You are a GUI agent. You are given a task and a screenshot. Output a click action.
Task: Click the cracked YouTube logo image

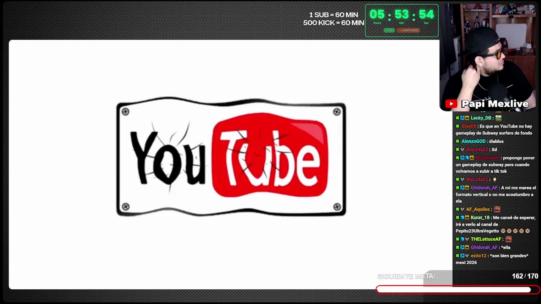231,157
